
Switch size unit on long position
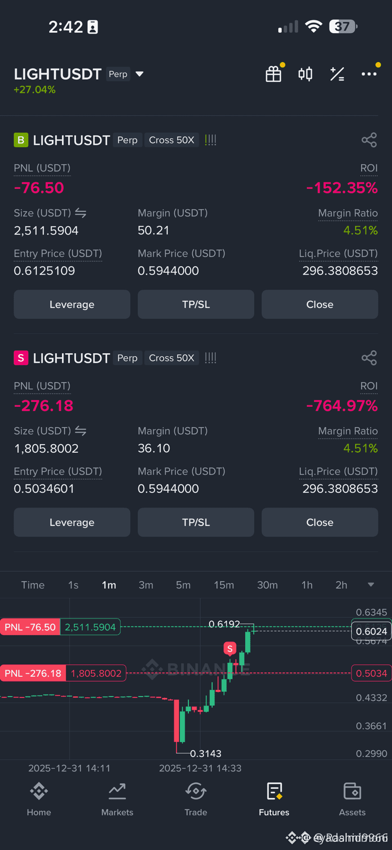tap(80, 213)
